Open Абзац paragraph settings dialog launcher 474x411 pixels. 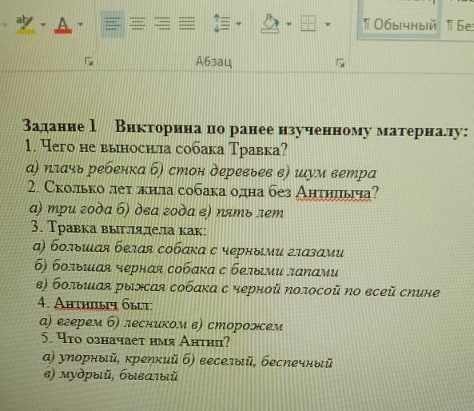[x=340, y=63]
